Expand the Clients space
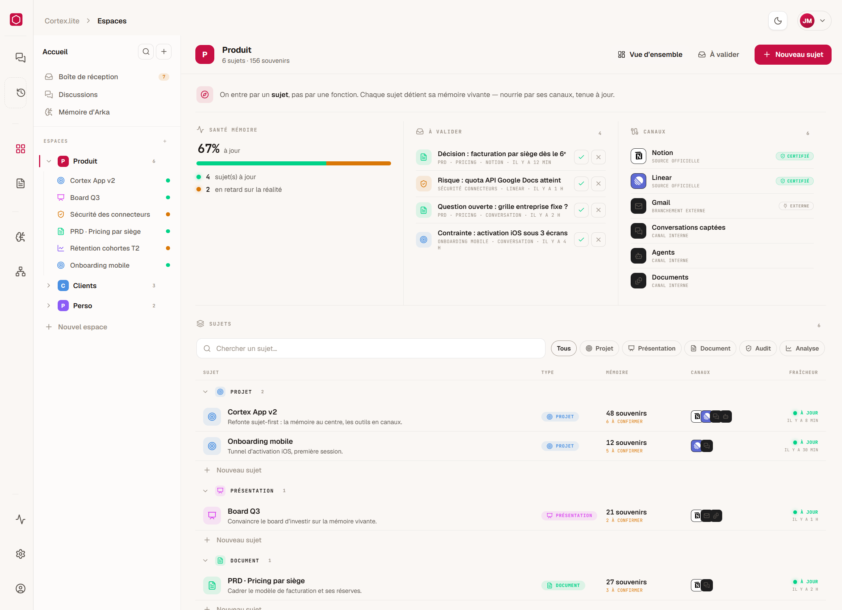The width and height of the screenshot is (842, 610). point(49,285)
